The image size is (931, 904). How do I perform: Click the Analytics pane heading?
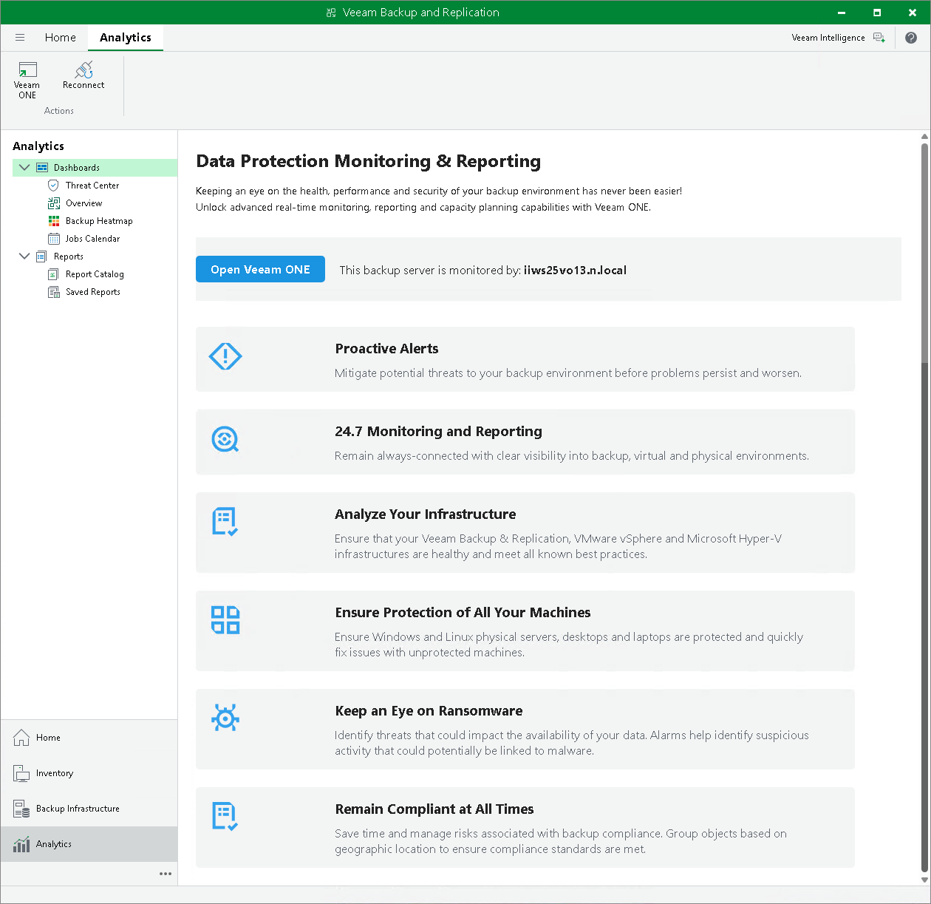point(38,146)
